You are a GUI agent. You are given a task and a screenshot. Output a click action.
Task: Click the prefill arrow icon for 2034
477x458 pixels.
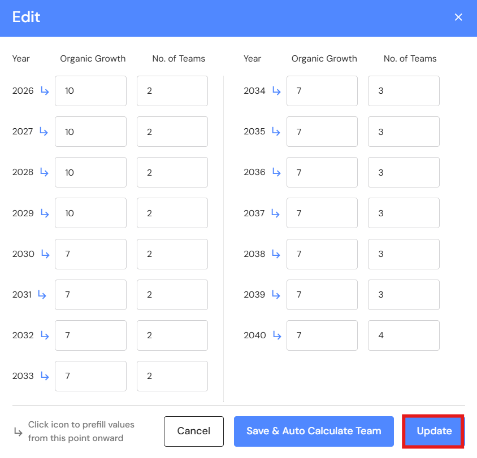(276, 91)
